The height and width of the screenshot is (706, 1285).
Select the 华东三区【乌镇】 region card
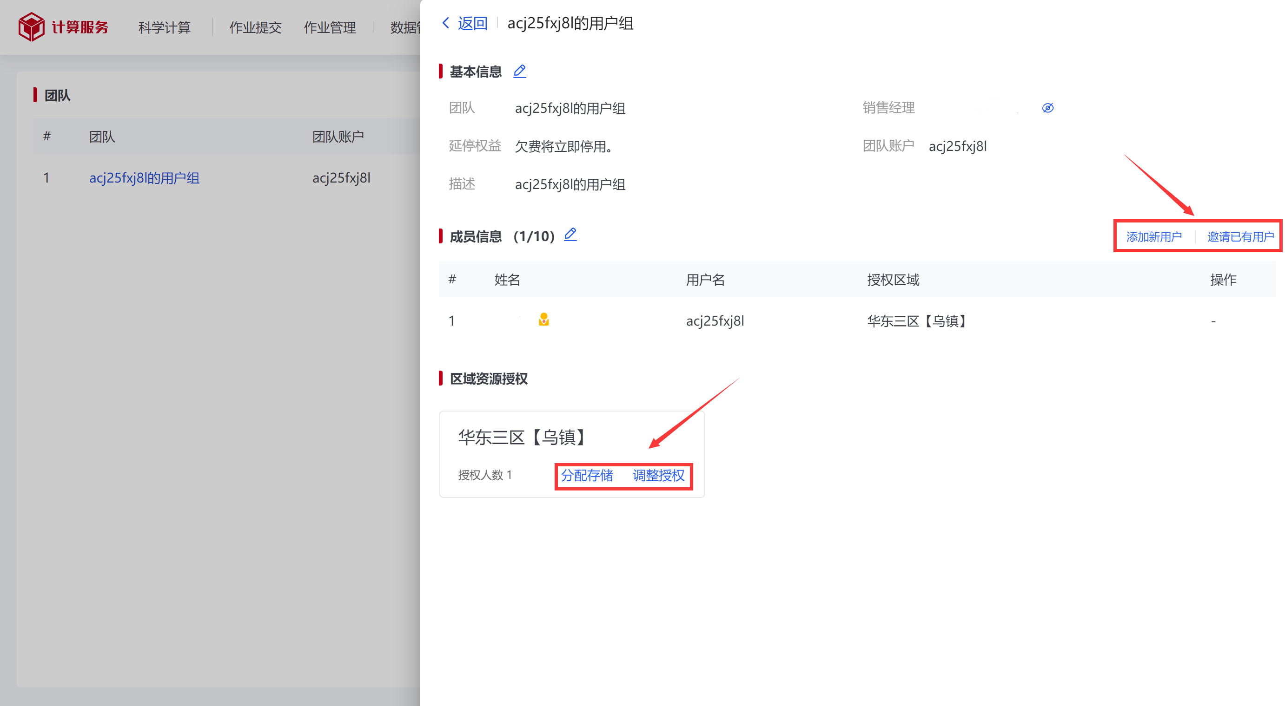click(572, 454)
